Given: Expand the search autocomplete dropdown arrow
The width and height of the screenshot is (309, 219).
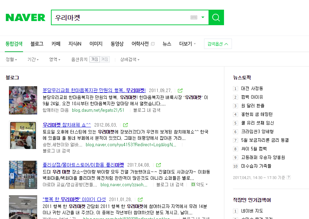Looking at the screenshot, I should [x=203, y=17].
